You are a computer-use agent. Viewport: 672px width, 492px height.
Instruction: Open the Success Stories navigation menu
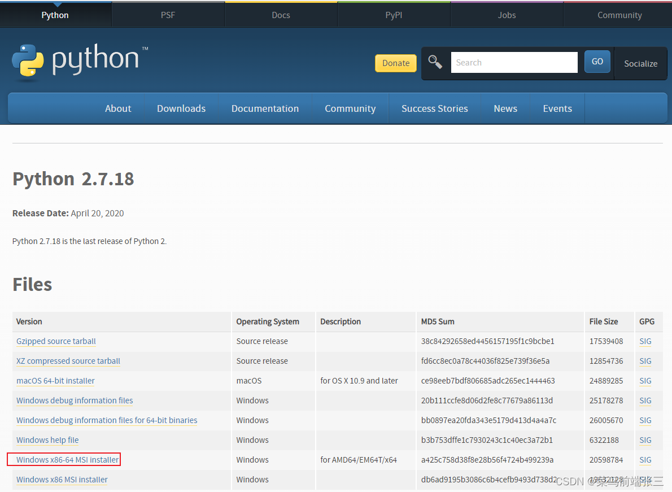coord(435,108)
